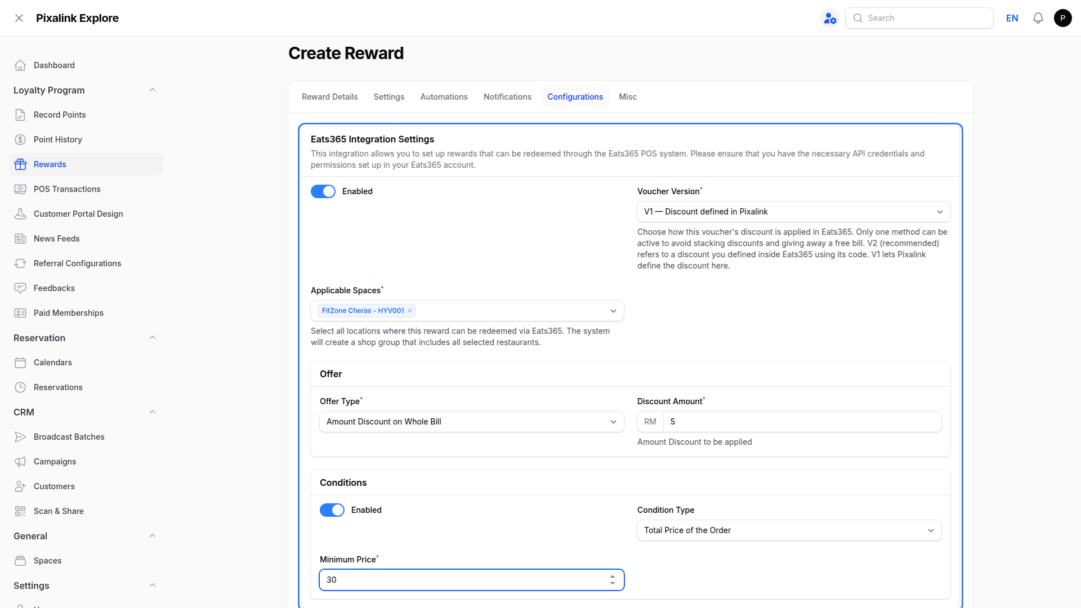Switch to the Reward Details tab

pyautogui.click(x=330, y=97)
